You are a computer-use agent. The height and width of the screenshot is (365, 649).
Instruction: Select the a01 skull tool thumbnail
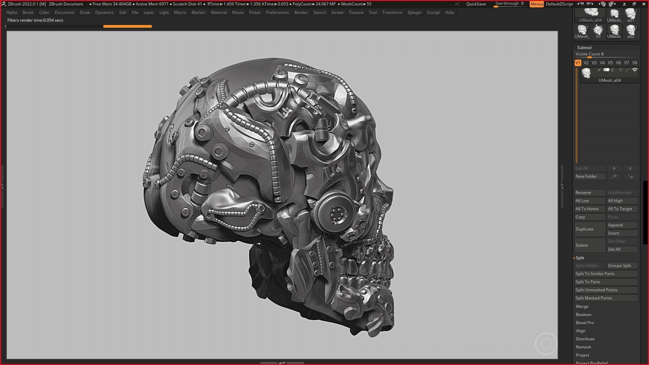(x=631, y=16)
